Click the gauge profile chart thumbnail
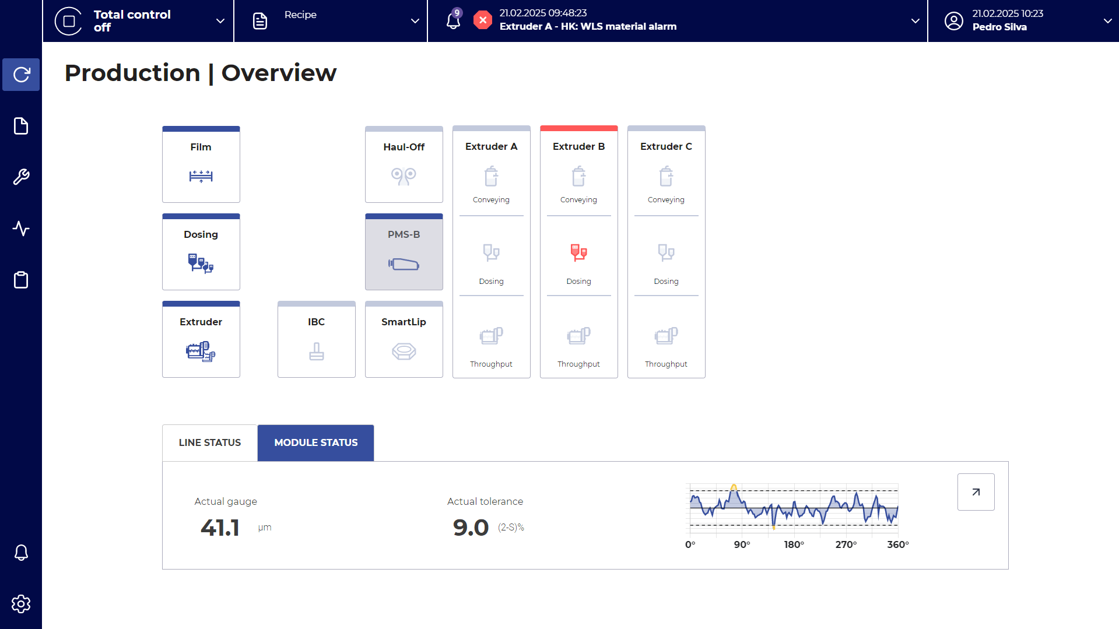 click(x=794, y=508)
